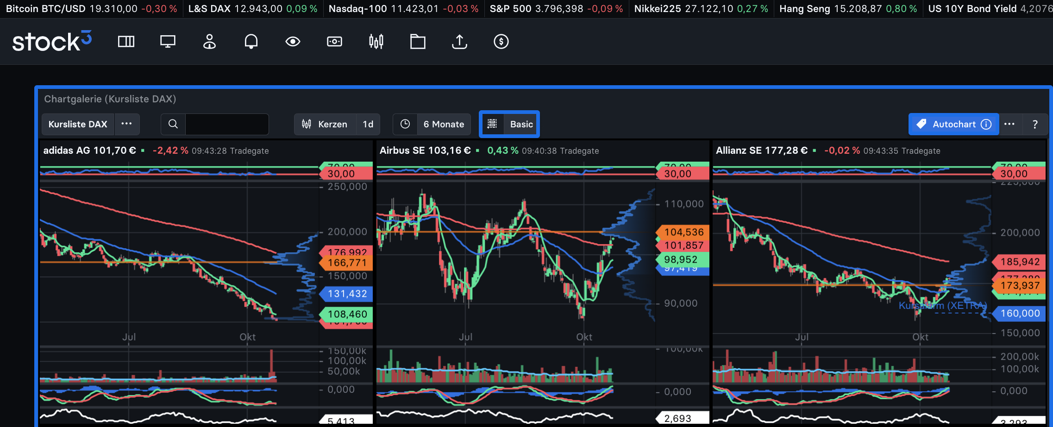This screenshot has width=1053, height=427.
Task: Click the Nikkei225 ticker entry
Action: 701,9
